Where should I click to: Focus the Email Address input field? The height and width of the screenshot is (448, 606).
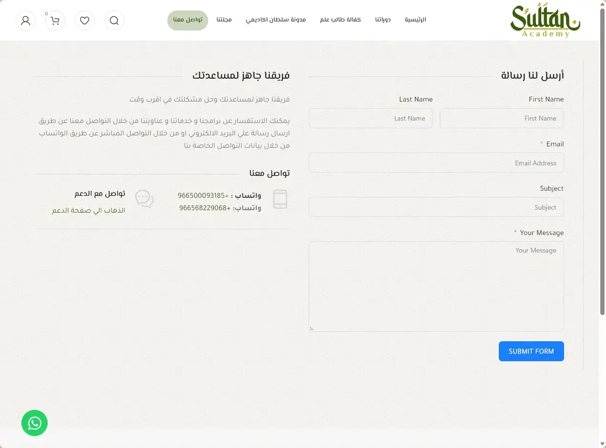pos(436,163)
